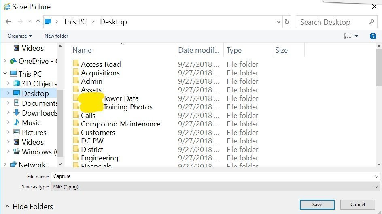Select Desktop in the navigation tree
This screenshot has height=214, width=382.
coord(31,94)
